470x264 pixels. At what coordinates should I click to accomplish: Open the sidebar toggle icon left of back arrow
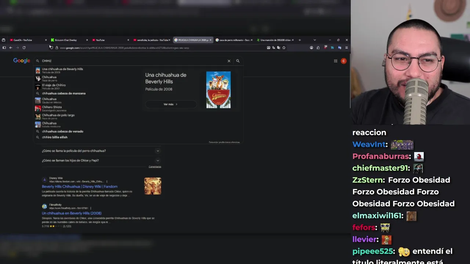click(x=4, y=48)
